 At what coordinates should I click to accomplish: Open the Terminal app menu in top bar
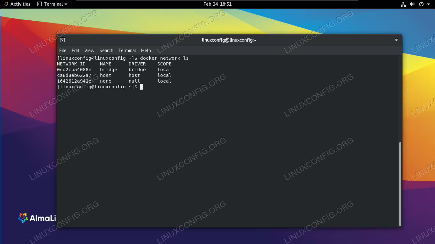[x=52, y=4]
